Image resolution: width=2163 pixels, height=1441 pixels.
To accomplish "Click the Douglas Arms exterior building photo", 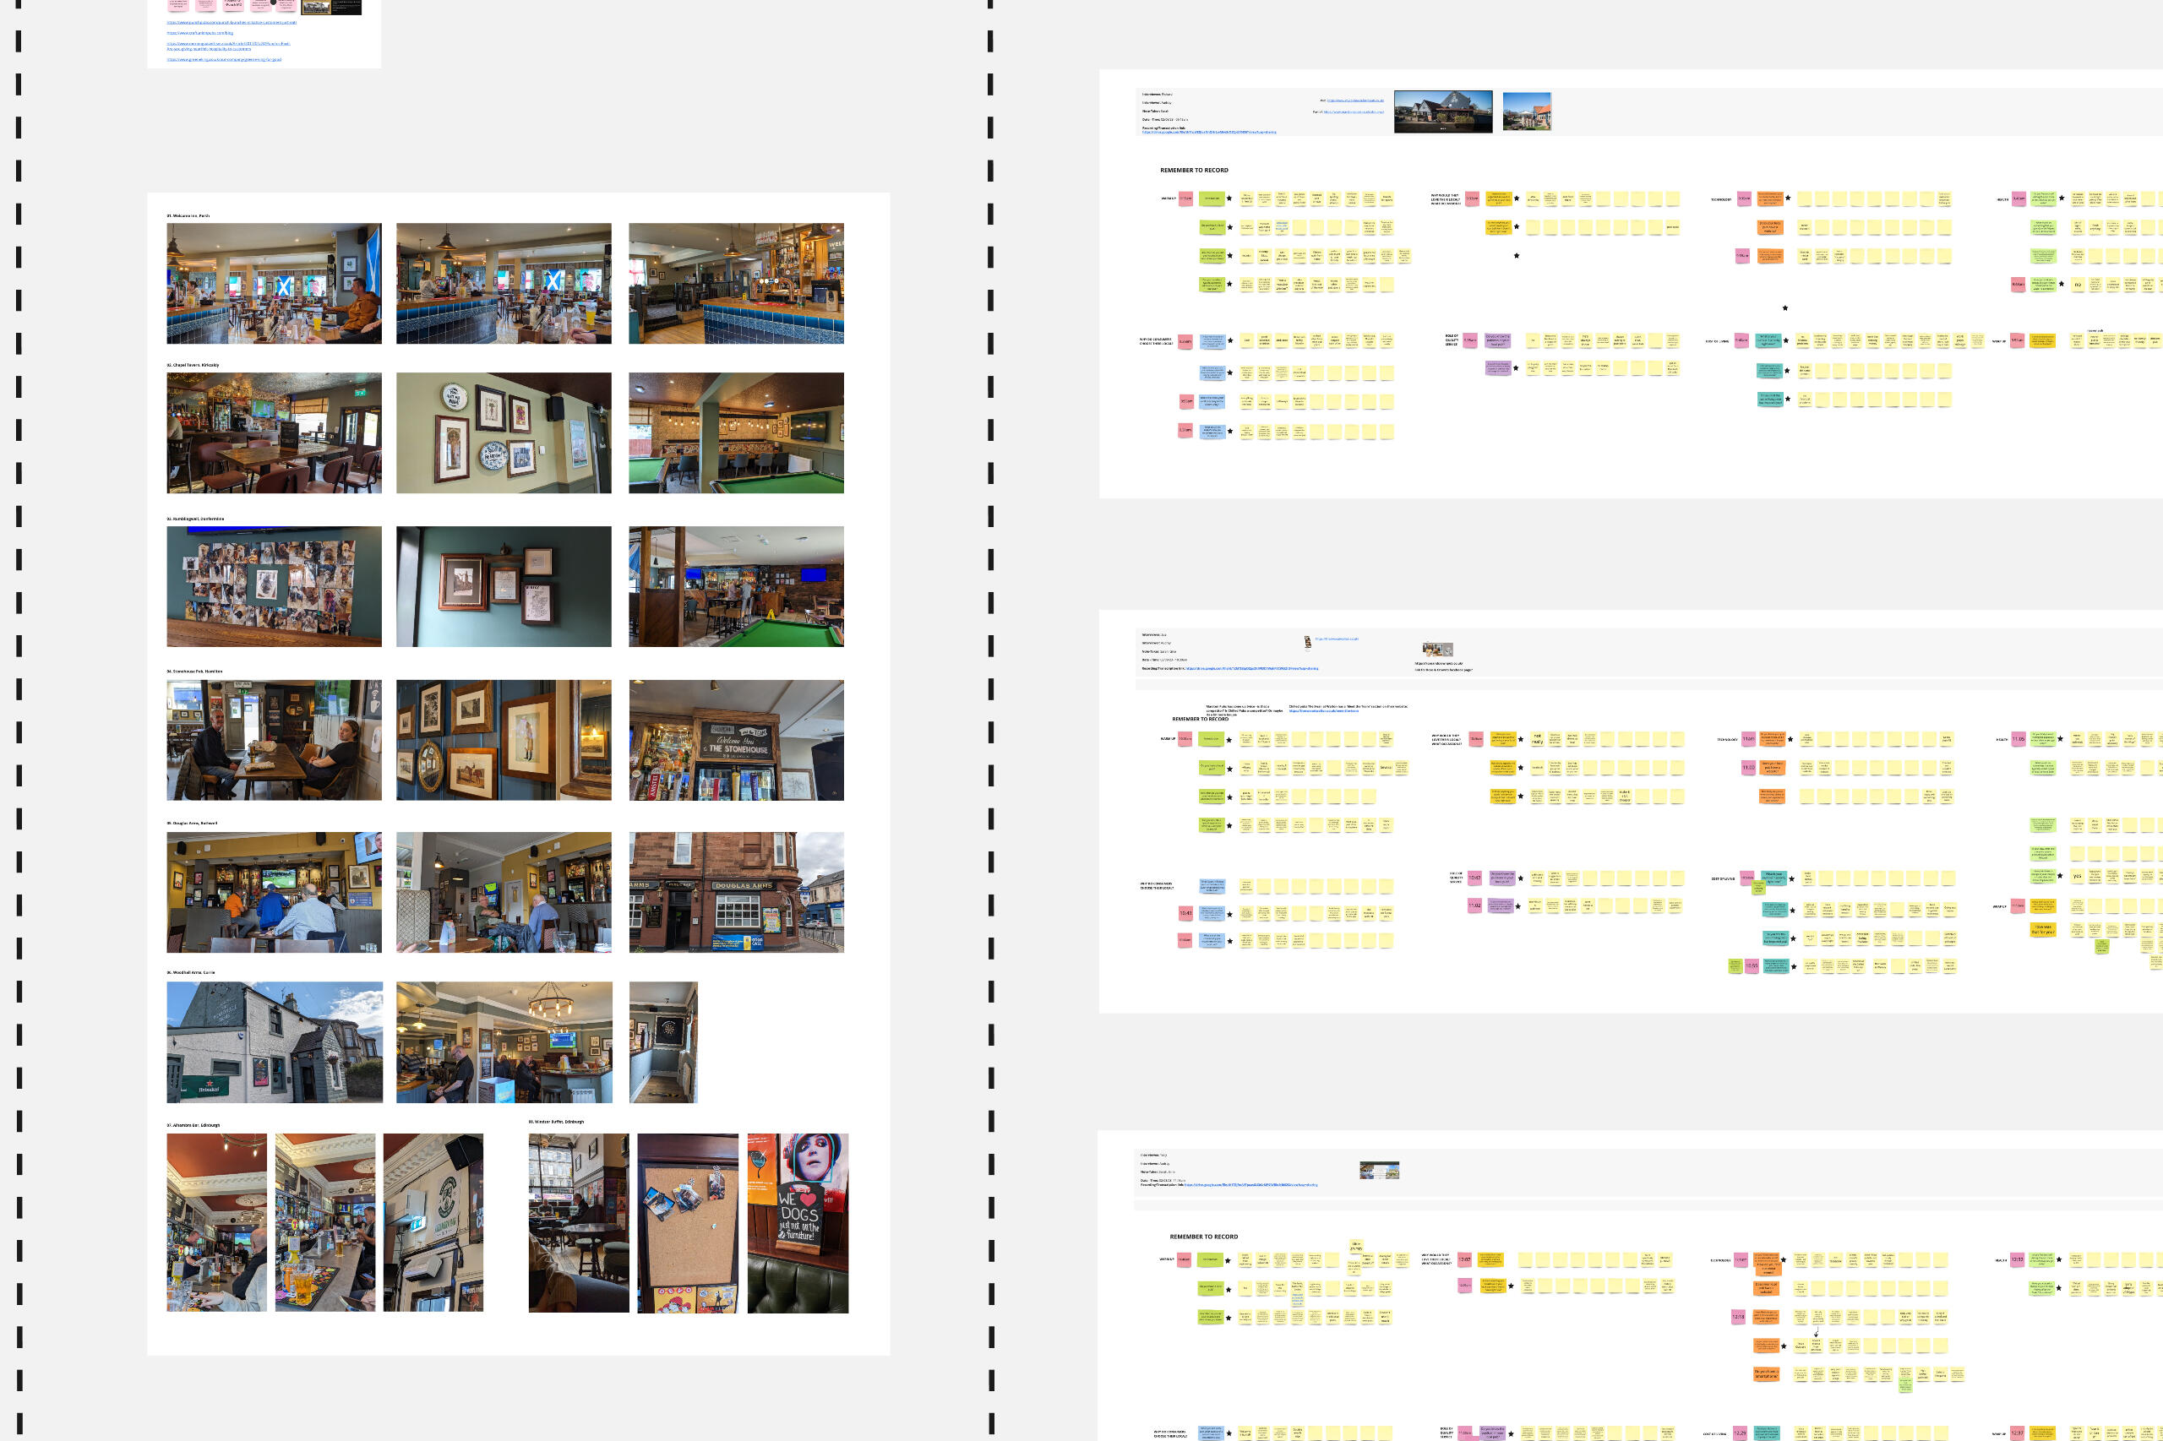I will tap(735, 892).
